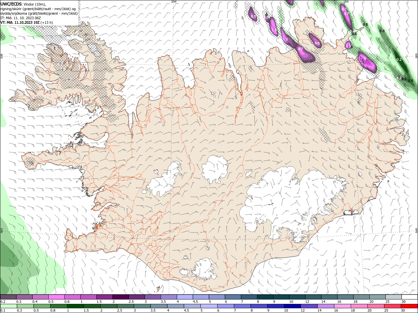The height and width of the screenshot is (313, 418).
Task: Pick the bright pink swatch labeled 0.5, top row
Action: click(x=56, y=297)
